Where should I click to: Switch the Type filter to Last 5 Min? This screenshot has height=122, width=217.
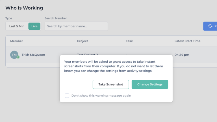tap(17, 26)
